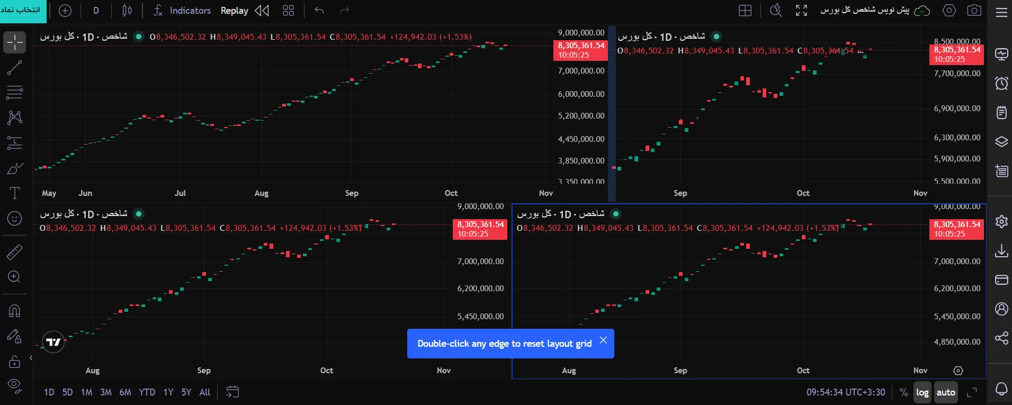Toggle percent scale button
The width and height of the screenshot is (1012, 405).
(x=903, y=392)
